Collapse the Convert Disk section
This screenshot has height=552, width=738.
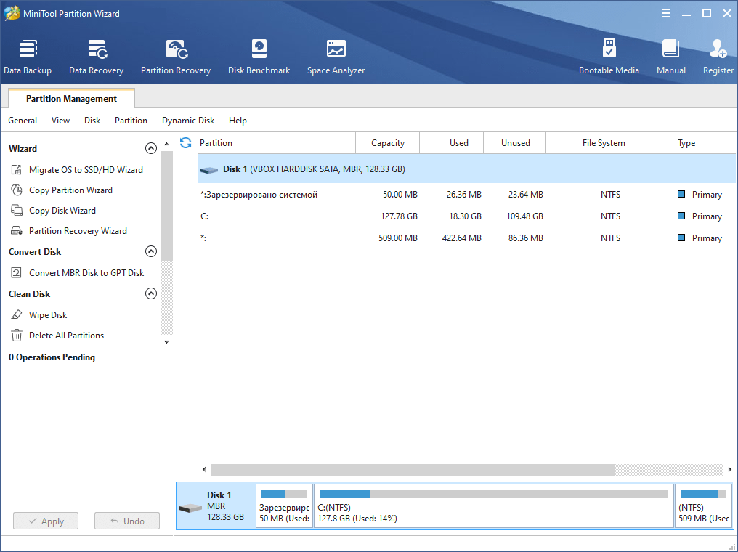click(150, 251)
